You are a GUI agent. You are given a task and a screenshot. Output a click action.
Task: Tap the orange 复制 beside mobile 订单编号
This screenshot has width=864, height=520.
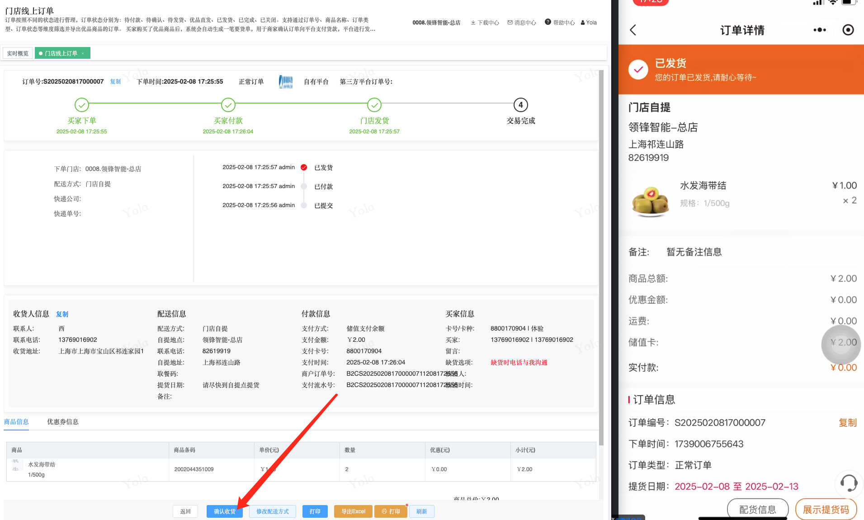tap(848, 423)
